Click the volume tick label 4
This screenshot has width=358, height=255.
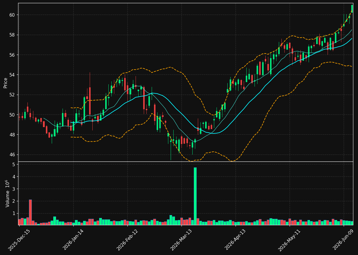tap(14, 177)
